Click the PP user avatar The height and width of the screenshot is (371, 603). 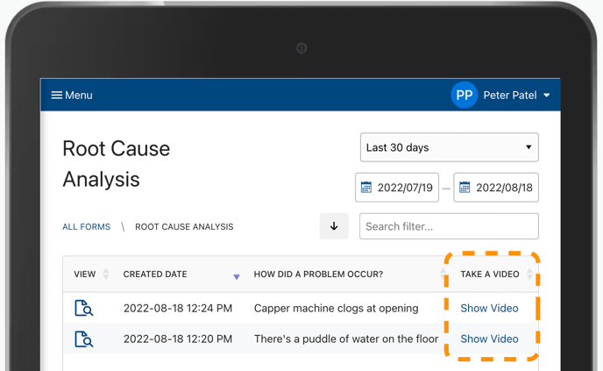point(465,95)
